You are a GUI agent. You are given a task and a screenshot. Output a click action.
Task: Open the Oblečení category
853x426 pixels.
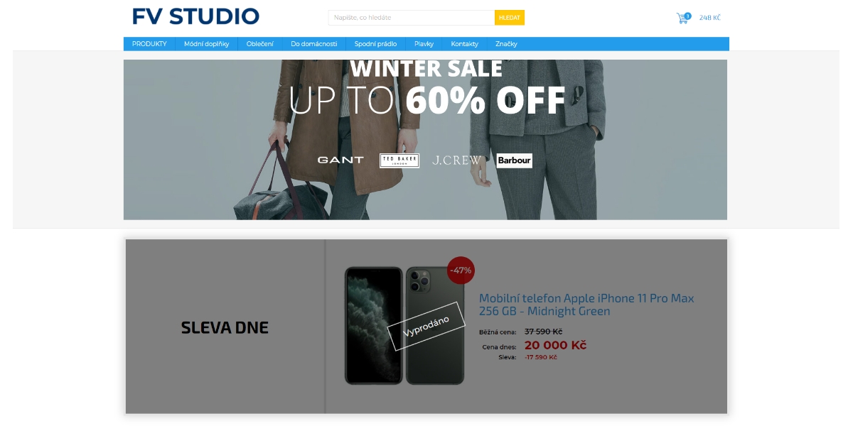tap(259, 44)
